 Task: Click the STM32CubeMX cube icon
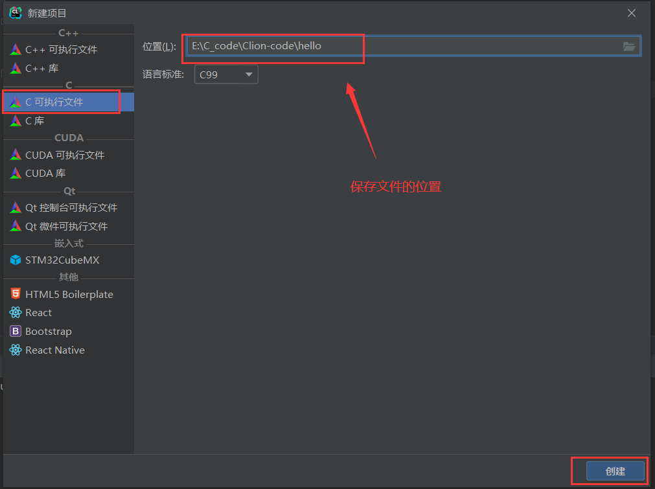(x=16, y=260)
